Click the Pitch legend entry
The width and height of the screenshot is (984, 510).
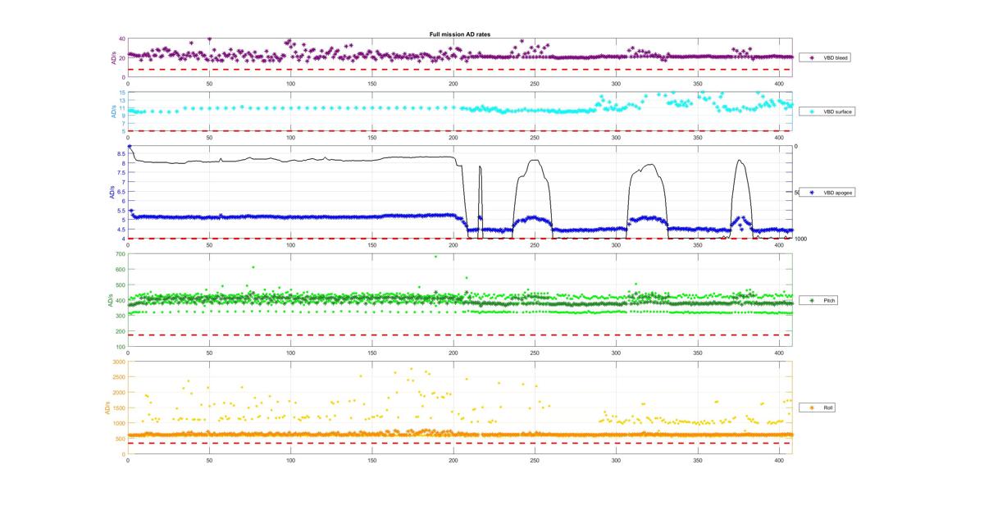pyautogui.click(x=820, y=301)
